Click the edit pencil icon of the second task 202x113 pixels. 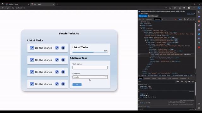coord(57,60)
